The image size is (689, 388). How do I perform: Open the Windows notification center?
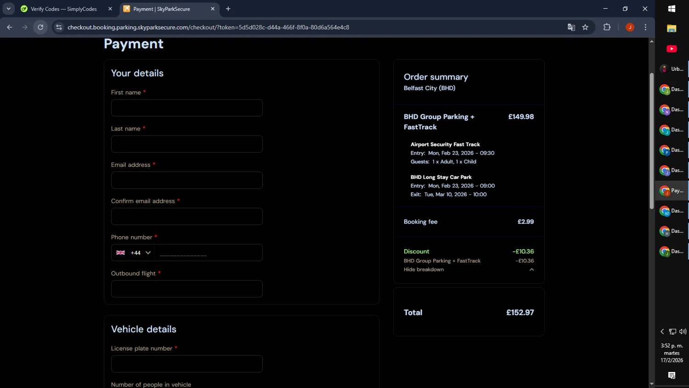pyautogui.click(x=672, y=376)
